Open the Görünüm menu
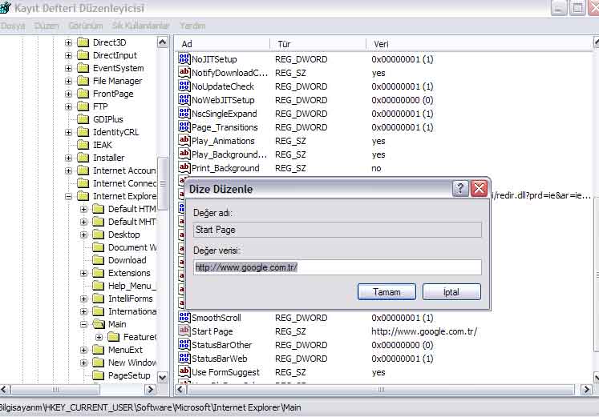This screenshot has height=417, width=599. (x=86, y=26)
